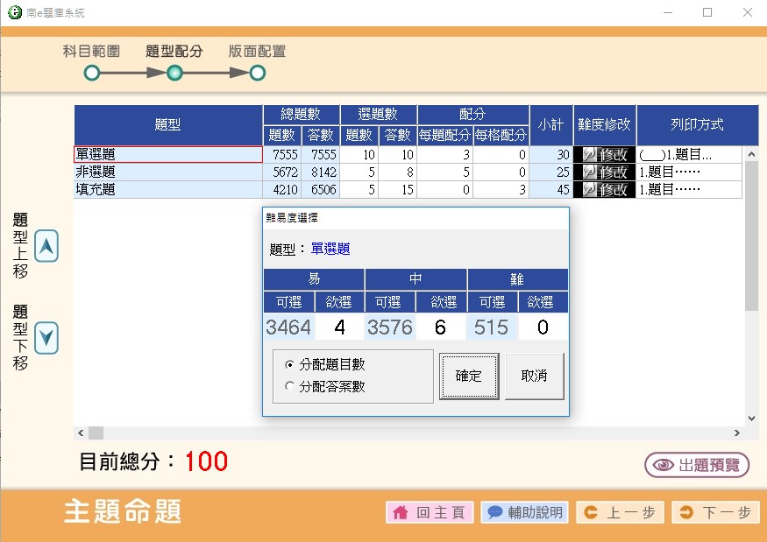Click the move question type up arrow
The width and height of the screenshot is (767, 542).
click(46, 247)
